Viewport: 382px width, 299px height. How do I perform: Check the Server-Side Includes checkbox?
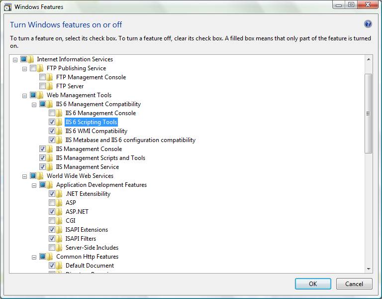pyautogui.click(x=52, y=248)
